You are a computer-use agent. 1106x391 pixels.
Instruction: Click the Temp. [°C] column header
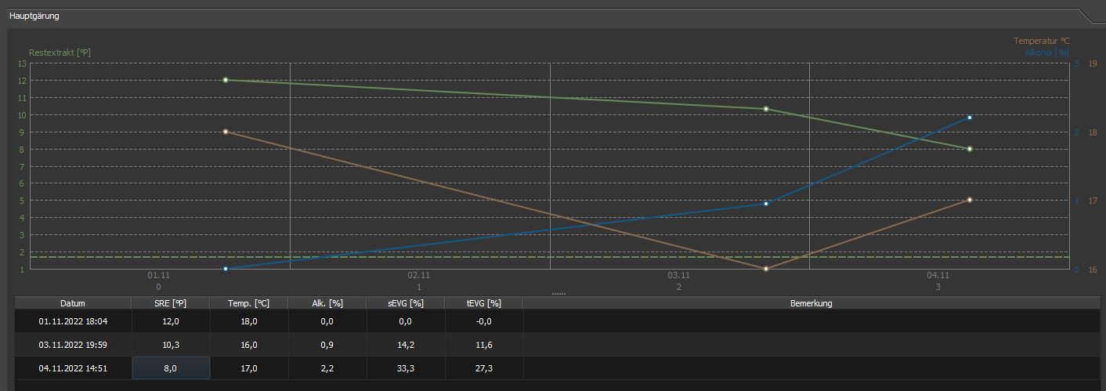249,303
